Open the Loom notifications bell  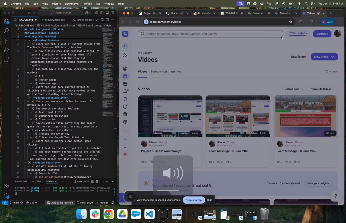(x=125, y=91)
